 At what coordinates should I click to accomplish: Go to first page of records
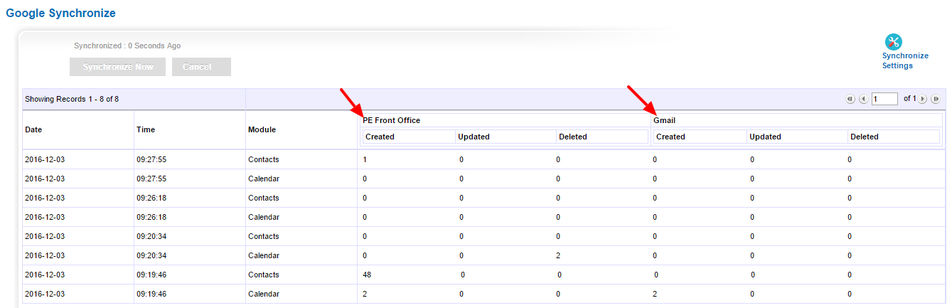850,100
